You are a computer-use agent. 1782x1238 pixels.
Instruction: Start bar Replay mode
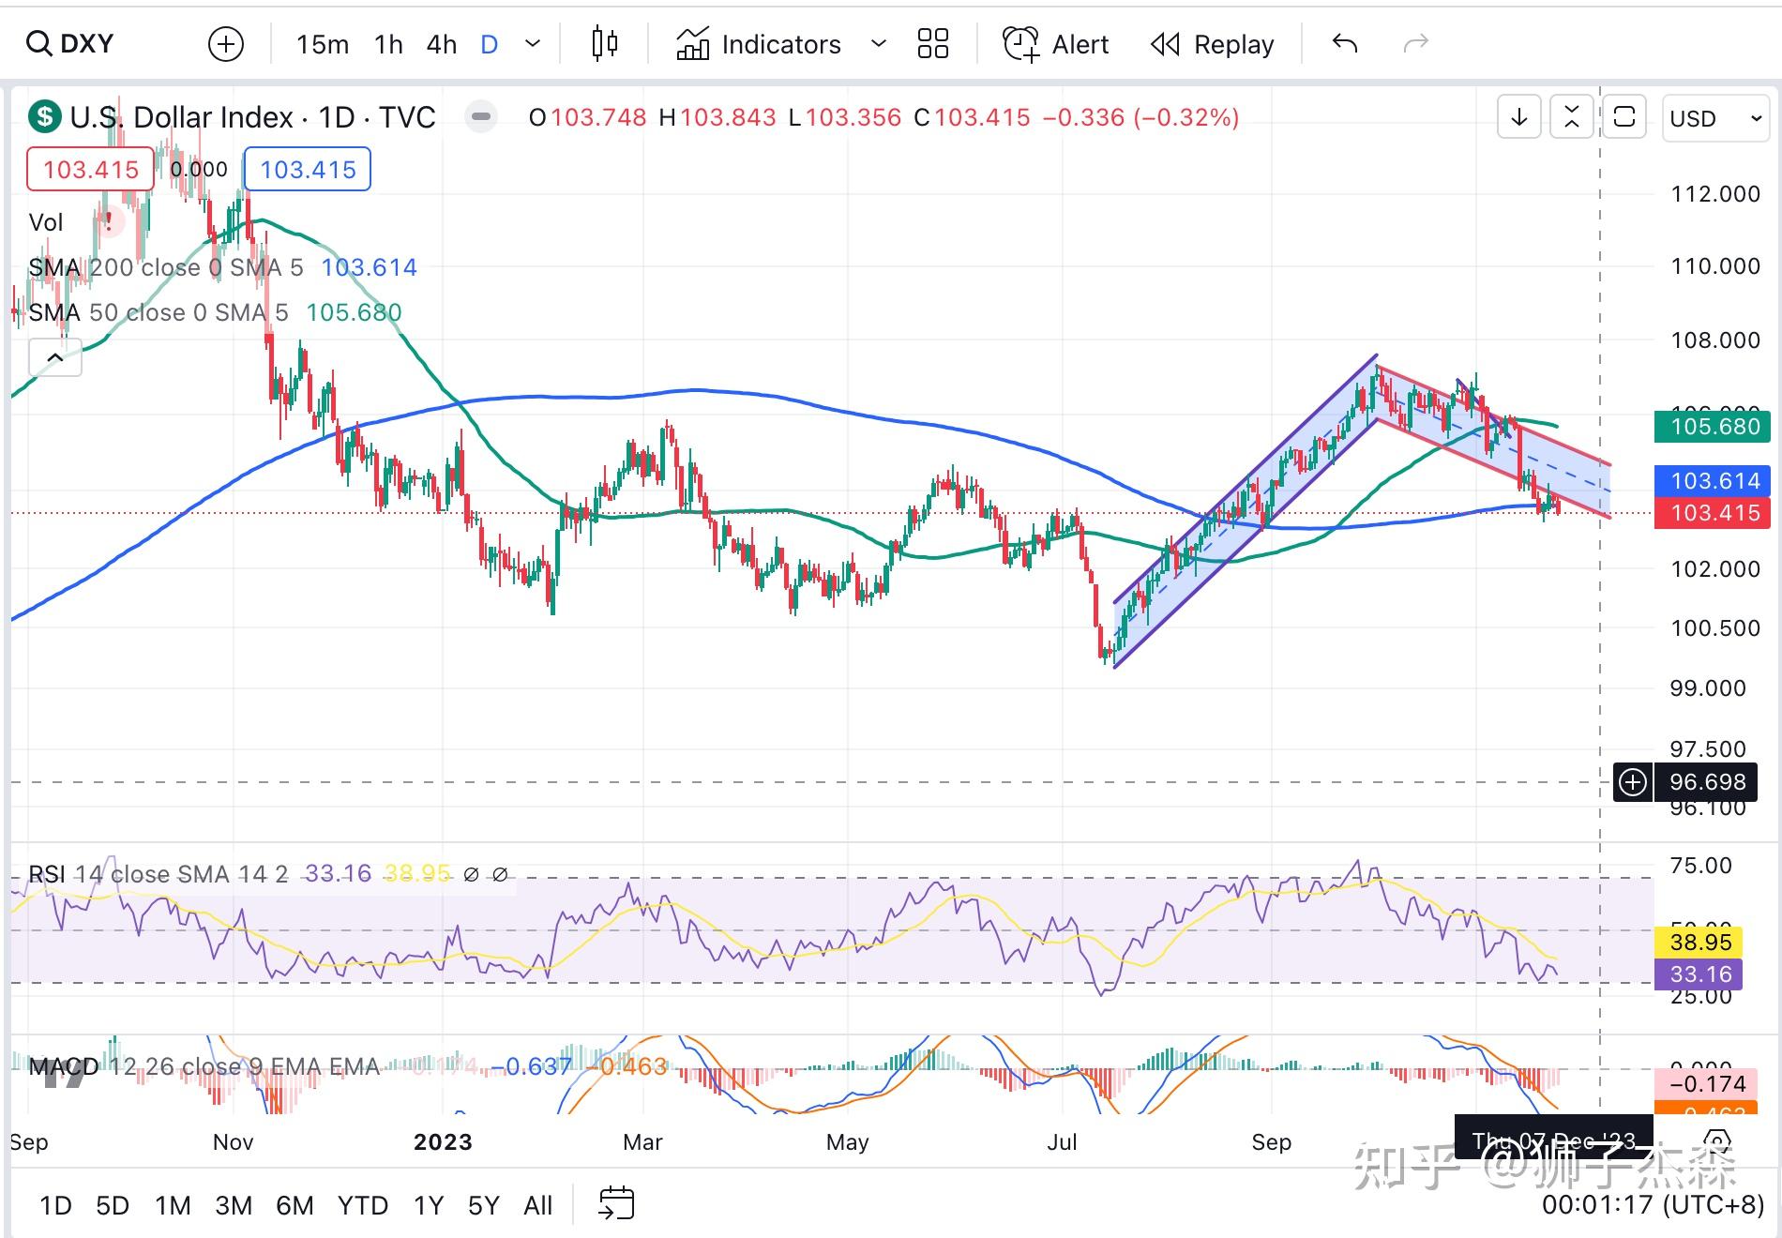click(x=1212, y=44)
